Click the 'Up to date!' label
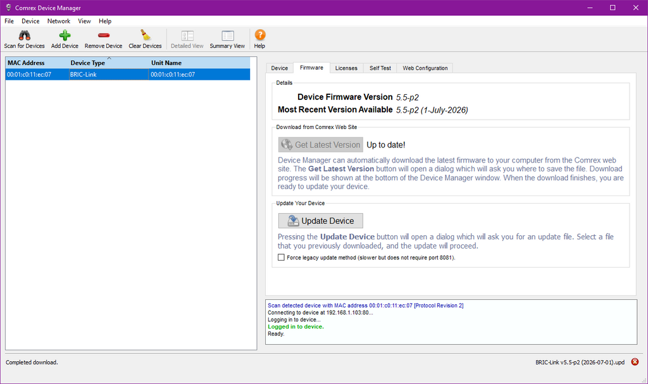The image size is (648, 384). [x=386, y=145]
